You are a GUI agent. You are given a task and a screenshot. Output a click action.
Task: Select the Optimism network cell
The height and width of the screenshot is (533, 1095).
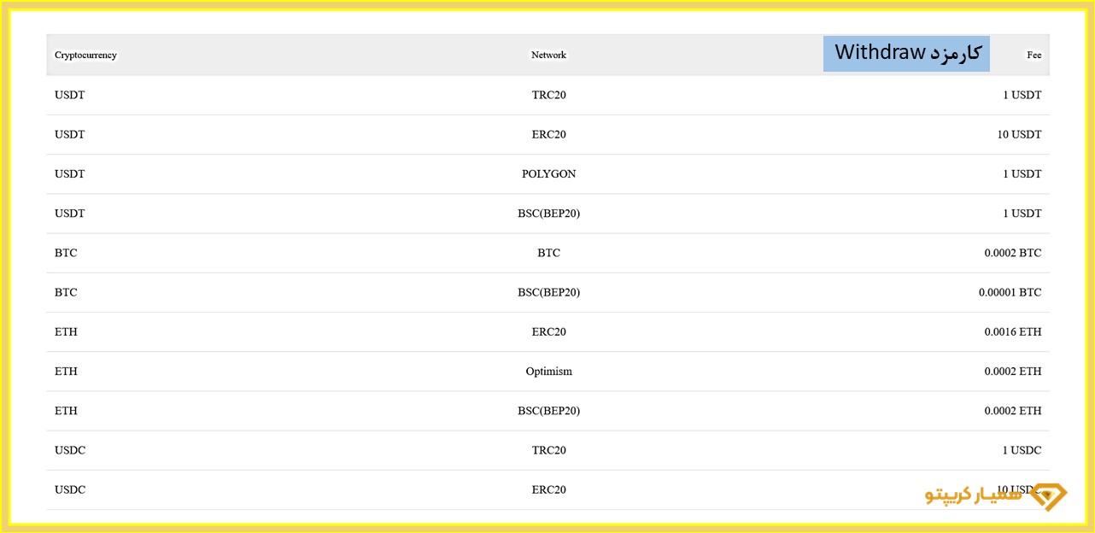(548, 372)
